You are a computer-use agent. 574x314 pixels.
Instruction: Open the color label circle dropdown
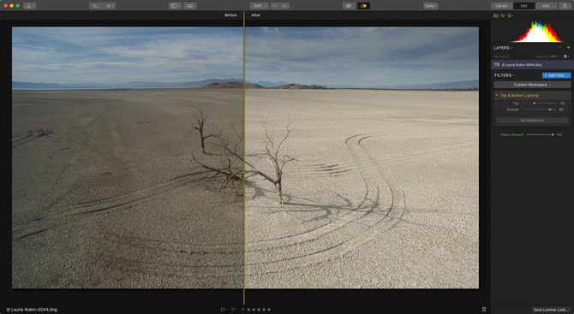click(x=223, y=310)
